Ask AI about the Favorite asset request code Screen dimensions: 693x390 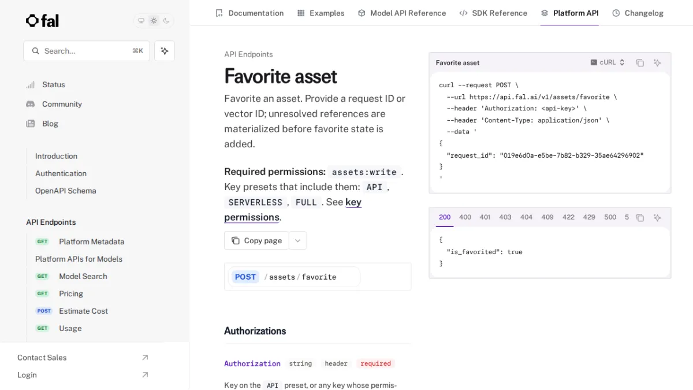click(x=657, y=62)
